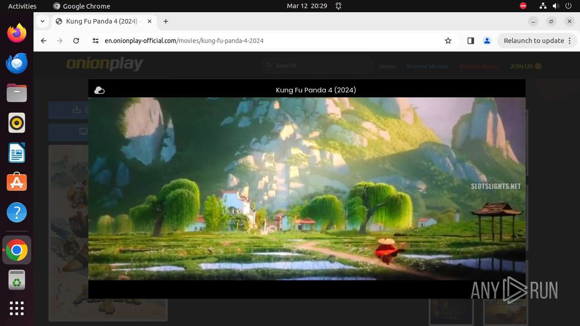Image resolution: width=580 pixels, height=326 pixels.
Task: Click the onionplay logo
Action: coord(105,64)
